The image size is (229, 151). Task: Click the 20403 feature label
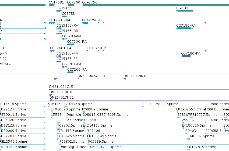(x=191, y=131)
